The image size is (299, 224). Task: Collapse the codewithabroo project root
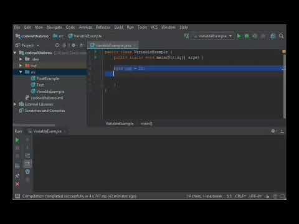tap(15, 53)
